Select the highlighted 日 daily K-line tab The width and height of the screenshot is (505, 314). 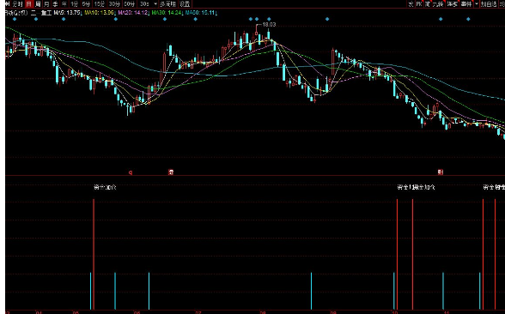(29, 3)
